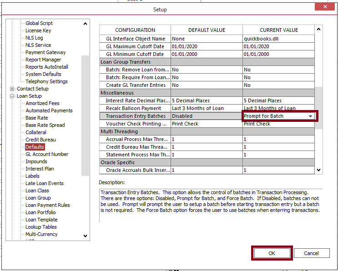Screen dimensions: 338x271
Task: Click the Loan Group Transfers section header
Action: tap(207, 62)
